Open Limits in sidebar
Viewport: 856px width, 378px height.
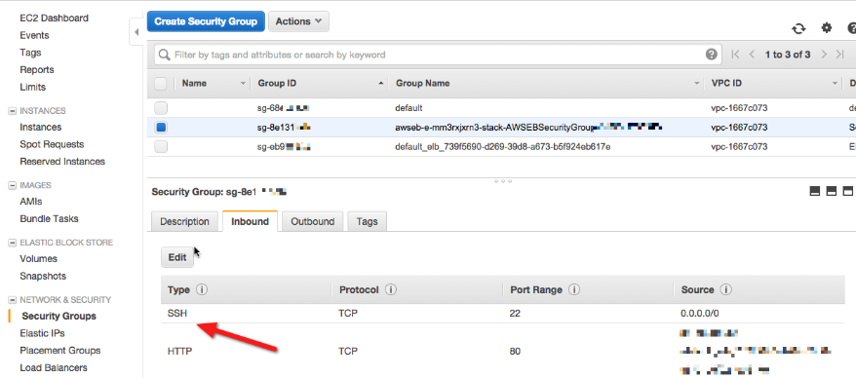point(33,87)
